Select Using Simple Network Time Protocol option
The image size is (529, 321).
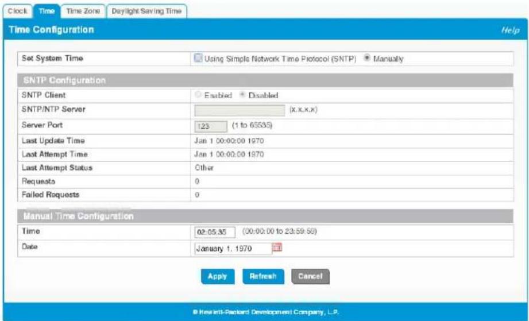coord(198,59)
